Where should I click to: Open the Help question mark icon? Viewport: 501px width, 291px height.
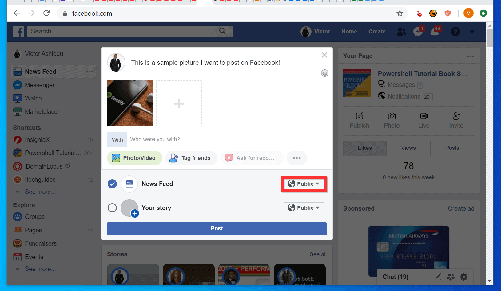455,31
